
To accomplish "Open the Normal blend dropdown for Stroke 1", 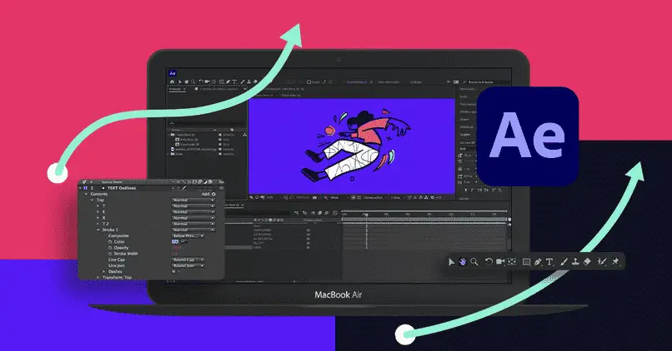I will pos(193,230).
